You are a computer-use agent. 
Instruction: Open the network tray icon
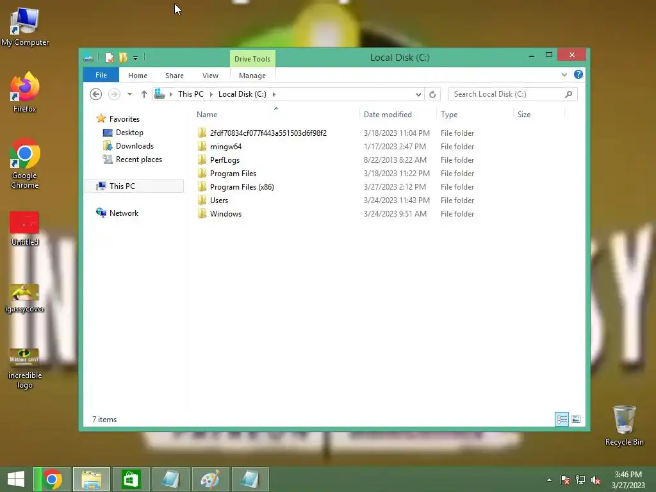click(x=580, y=480)
